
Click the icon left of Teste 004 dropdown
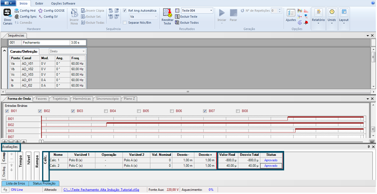[x=177, y=10]
